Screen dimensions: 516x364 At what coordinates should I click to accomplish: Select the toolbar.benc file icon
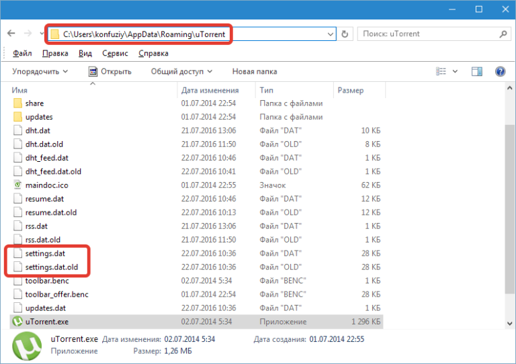pyautogui.click(x=17, y=281)
